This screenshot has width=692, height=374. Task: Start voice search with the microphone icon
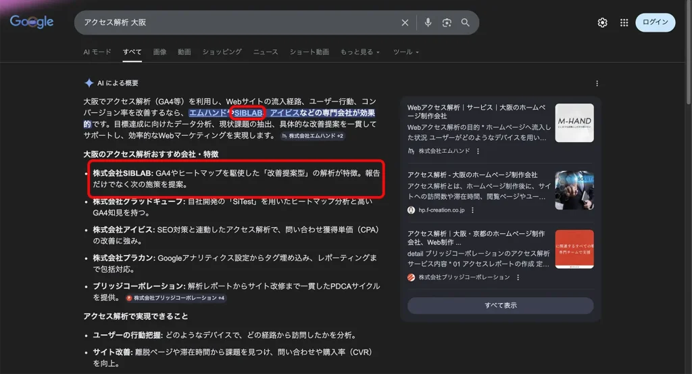coord(428,22)
